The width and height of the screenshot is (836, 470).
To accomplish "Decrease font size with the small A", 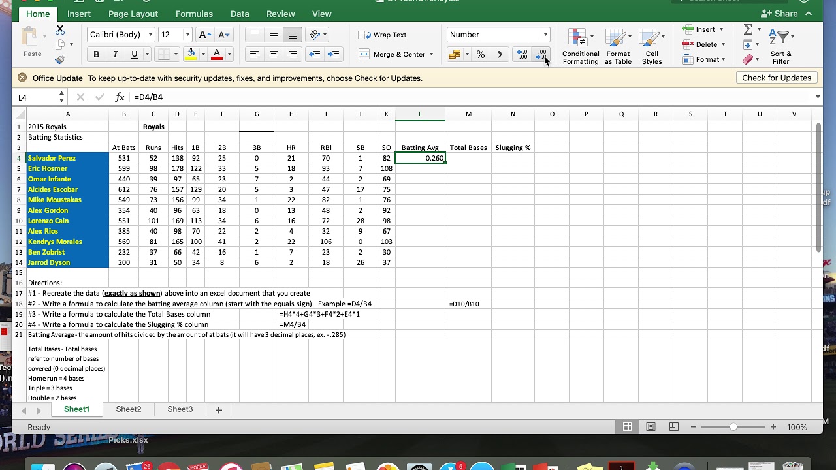I will [x=224, y=35].
